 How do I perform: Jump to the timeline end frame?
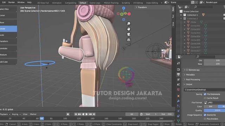[x=94, y=114]
